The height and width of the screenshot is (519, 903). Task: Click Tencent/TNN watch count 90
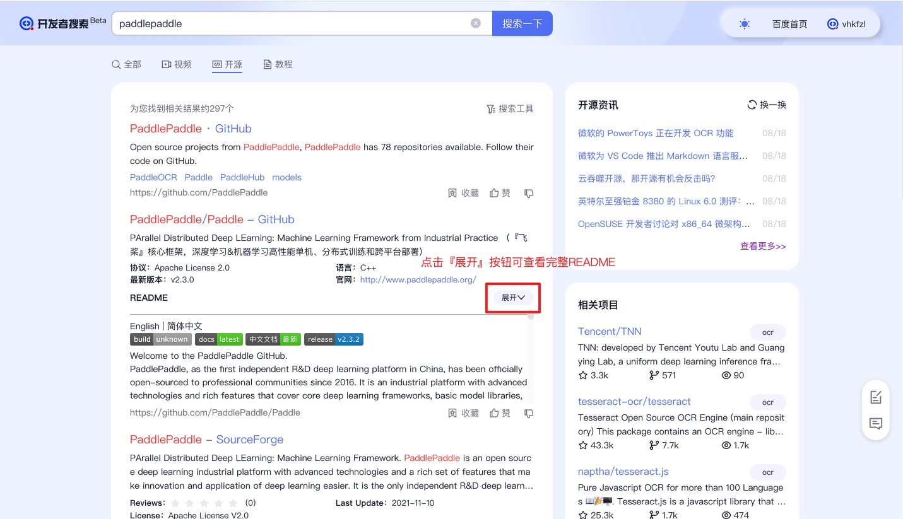(733, 375)
